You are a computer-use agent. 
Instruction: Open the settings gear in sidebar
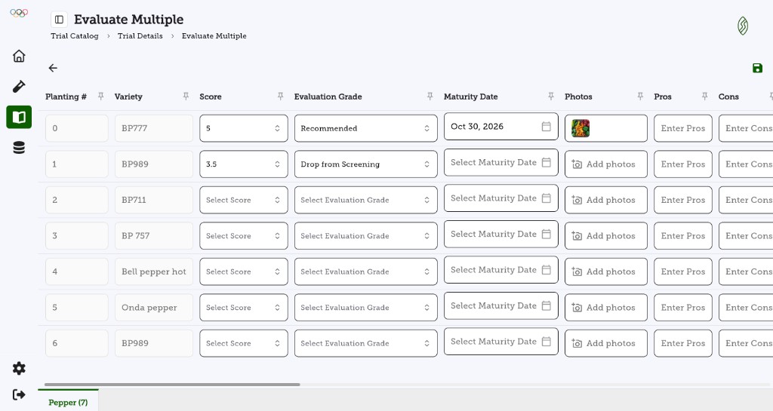[x=19, y=368]
